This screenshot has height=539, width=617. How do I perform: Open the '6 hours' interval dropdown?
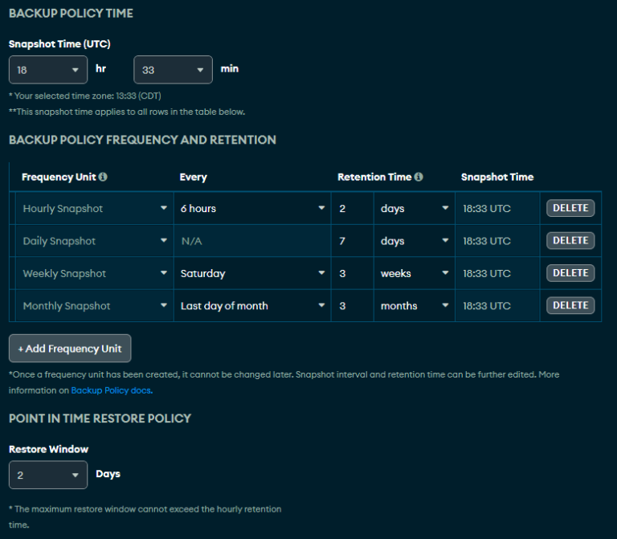coord(251,209)
